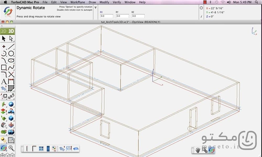The image size is (262, 157).
Task: Open the view layout grid tool
Action: pyautogui.click(x=11, y=140)
